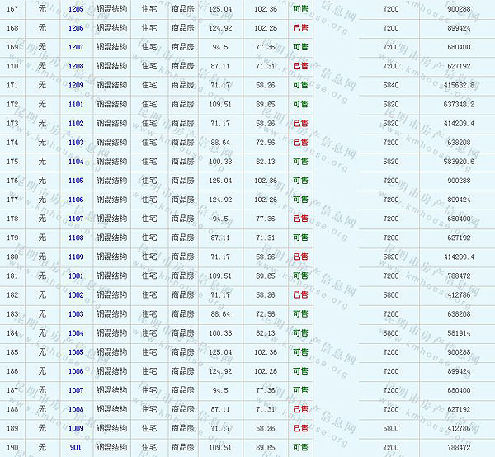The image size is (495, 457).
Task: Click room 1008 link
Action: click(76, 409)
